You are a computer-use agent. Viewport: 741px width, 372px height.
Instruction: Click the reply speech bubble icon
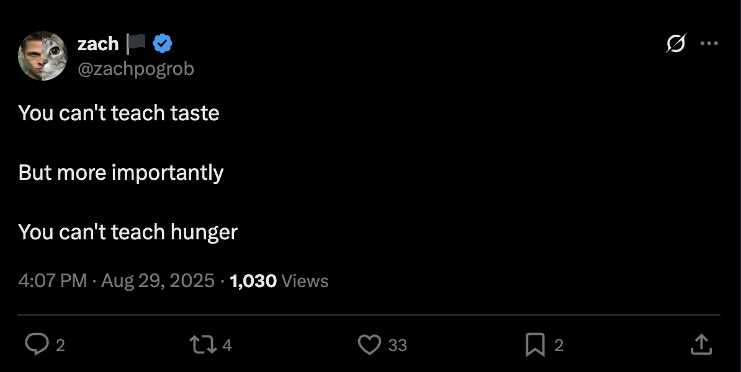(37, 345)
